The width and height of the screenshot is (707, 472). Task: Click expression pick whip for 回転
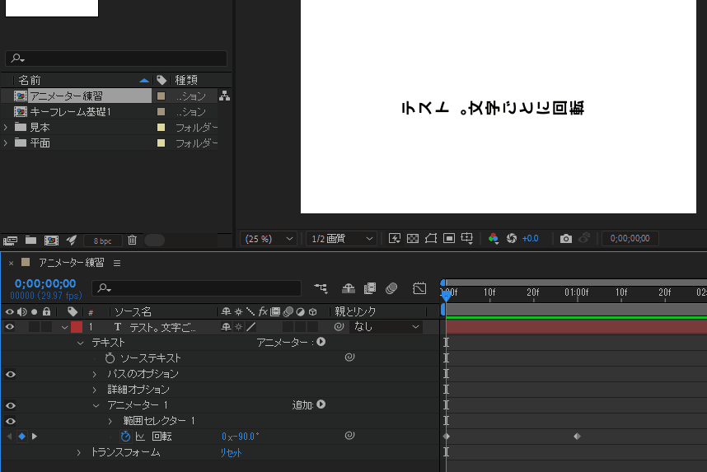(349, 436)
